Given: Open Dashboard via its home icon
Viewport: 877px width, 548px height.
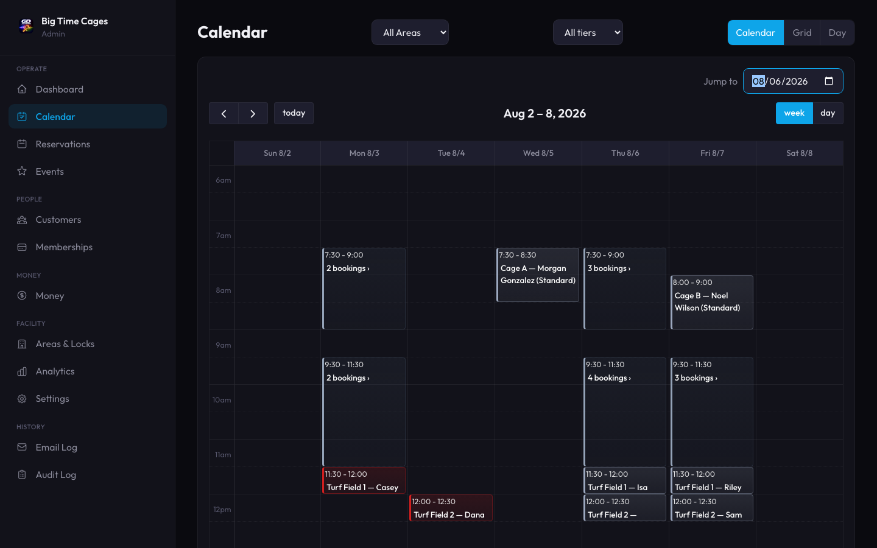Looking at the screenshot, I should pos(22,90).
